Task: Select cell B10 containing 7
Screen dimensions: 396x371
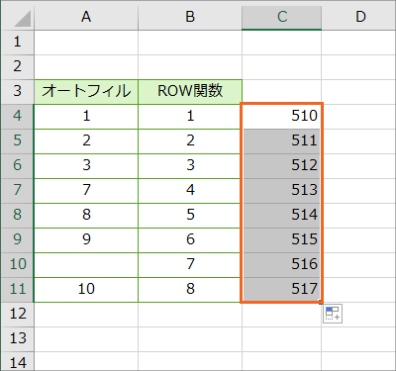Action: [190, 265]
